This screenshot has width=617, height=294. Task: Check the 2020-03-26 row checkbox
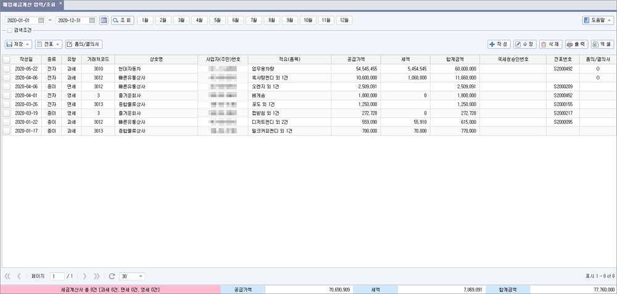click(x=6, y=104)
